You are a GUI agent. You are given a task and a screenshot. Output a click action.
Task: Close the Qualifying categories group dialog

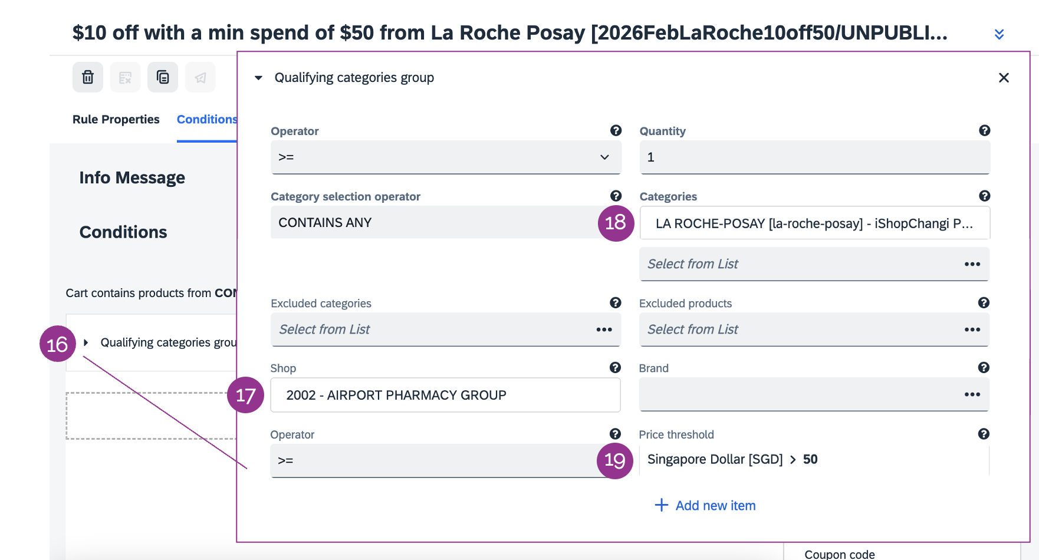(1004, 78)
